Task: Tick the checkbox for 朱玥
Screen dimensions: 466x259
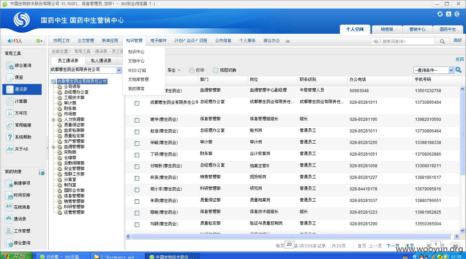Action: [x=137, y=201]
